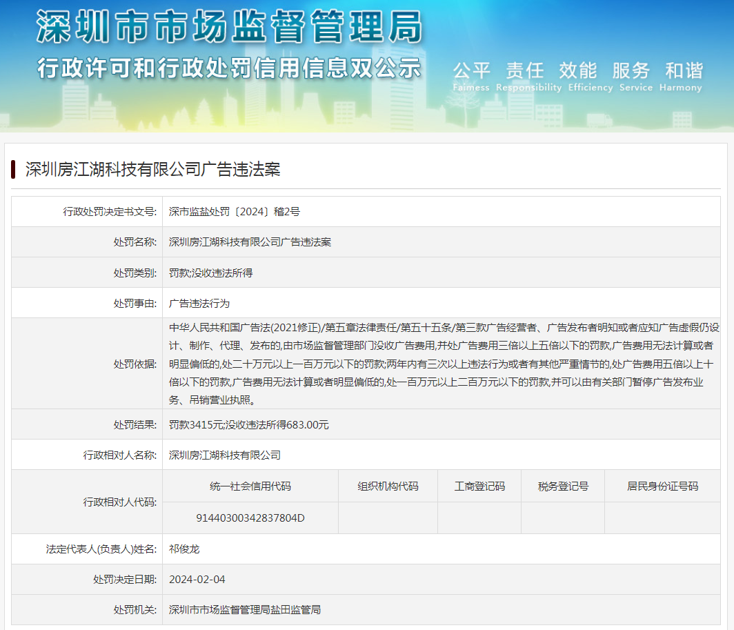Click the 处罚名称 label

(135, 242)
